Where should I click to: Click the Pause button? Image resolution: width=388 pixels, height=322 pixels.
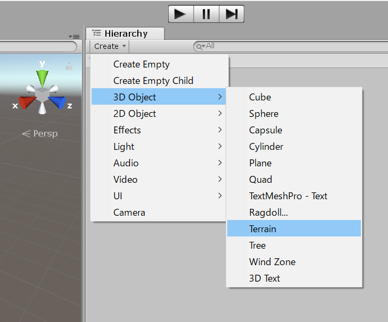tap(206, 14)
